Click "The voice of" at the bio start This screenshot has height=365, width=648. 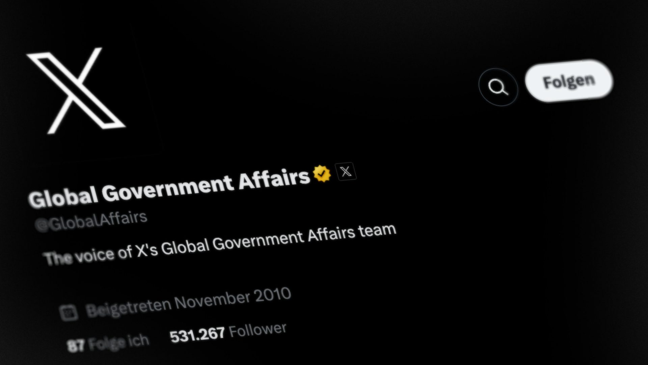88,255
